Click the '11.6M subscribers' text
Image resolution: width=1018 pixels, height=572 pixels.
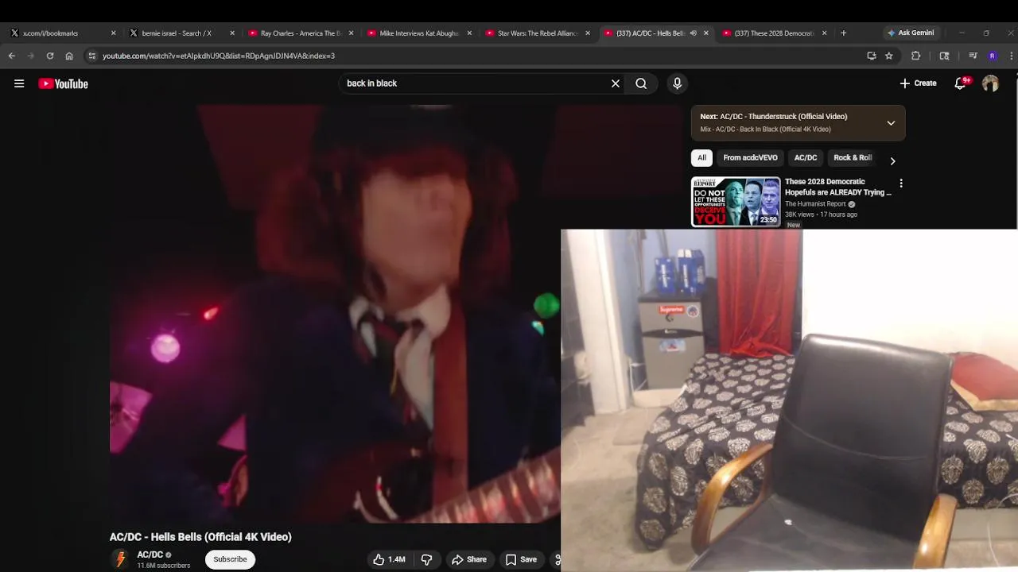(x=163, y=566)
